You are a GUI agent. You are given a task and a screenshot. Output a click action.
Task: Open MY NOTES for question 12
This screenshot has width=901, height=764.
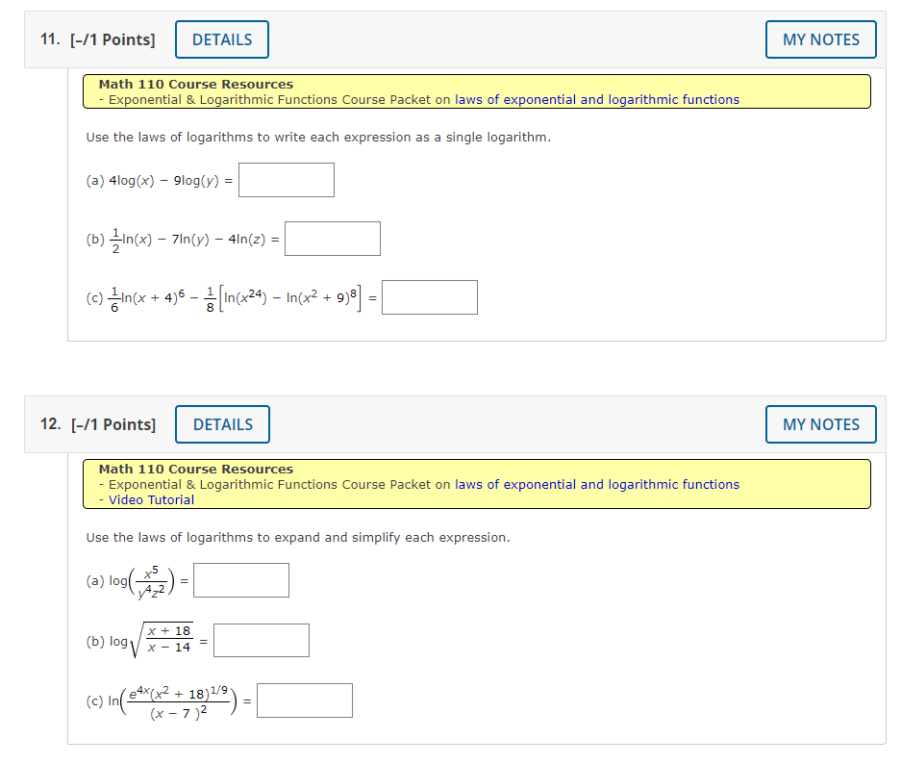[x=820, y=424]
